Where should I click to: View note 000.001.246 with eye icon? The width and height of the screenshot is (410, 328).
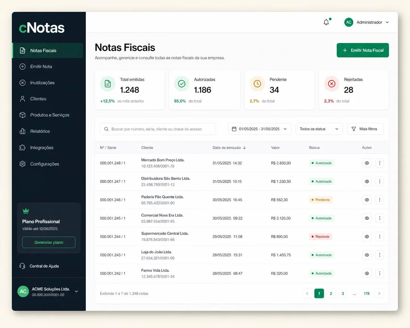(x=367, y=200)
